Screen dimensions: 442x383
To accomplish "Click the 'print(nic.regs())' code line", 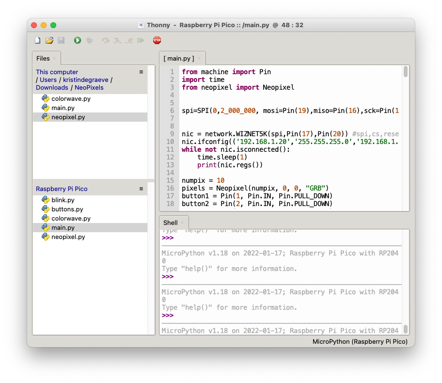I will [230, 165].
